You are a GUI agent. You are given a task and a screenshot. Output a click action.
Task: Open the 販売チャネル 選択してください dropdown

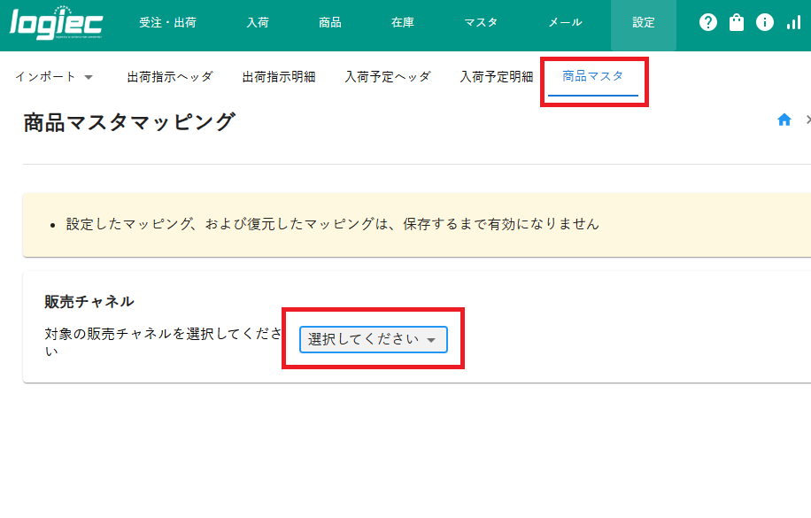[373, 340]
